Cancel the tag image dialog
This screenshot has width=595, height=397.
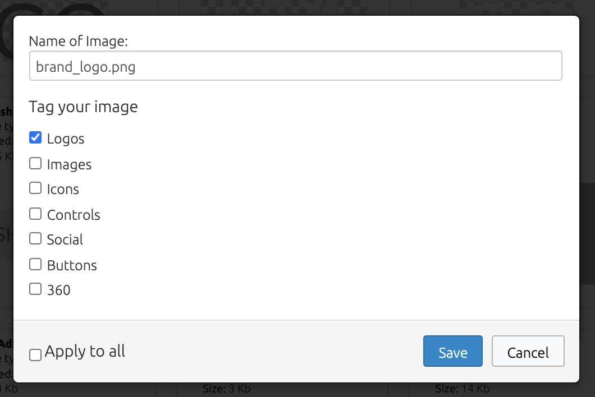tap(528, 351)
